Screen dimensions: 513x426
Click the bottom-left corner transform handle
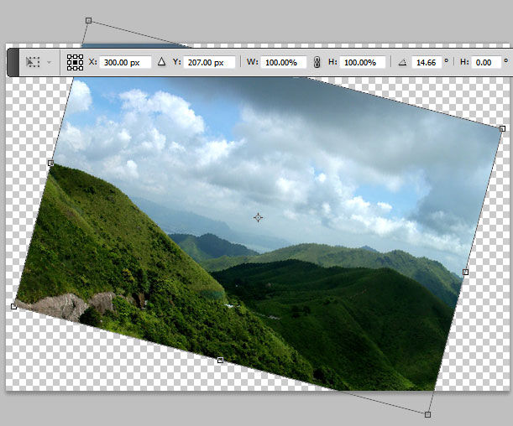pos(13,306)
